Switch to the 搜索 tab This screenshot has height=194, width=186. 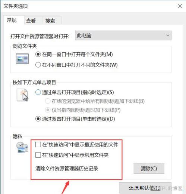(x=50, y=21)
